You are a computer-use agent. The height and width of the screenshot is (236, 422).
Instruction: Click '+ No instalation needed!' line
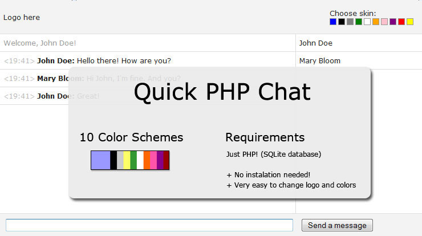click(x=269, y=175)
